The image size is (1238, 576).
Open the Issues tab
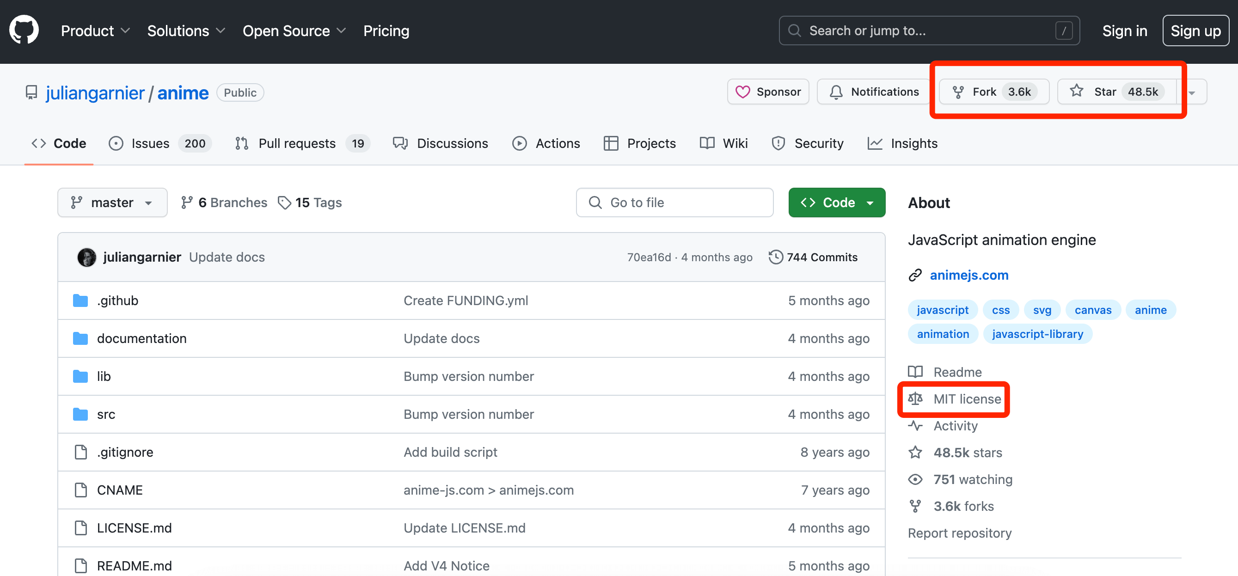tap(160, 143)
